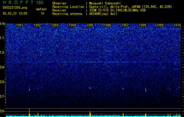Click the "Observer" field label
The image size is (184, 117).
pos(59,3)
